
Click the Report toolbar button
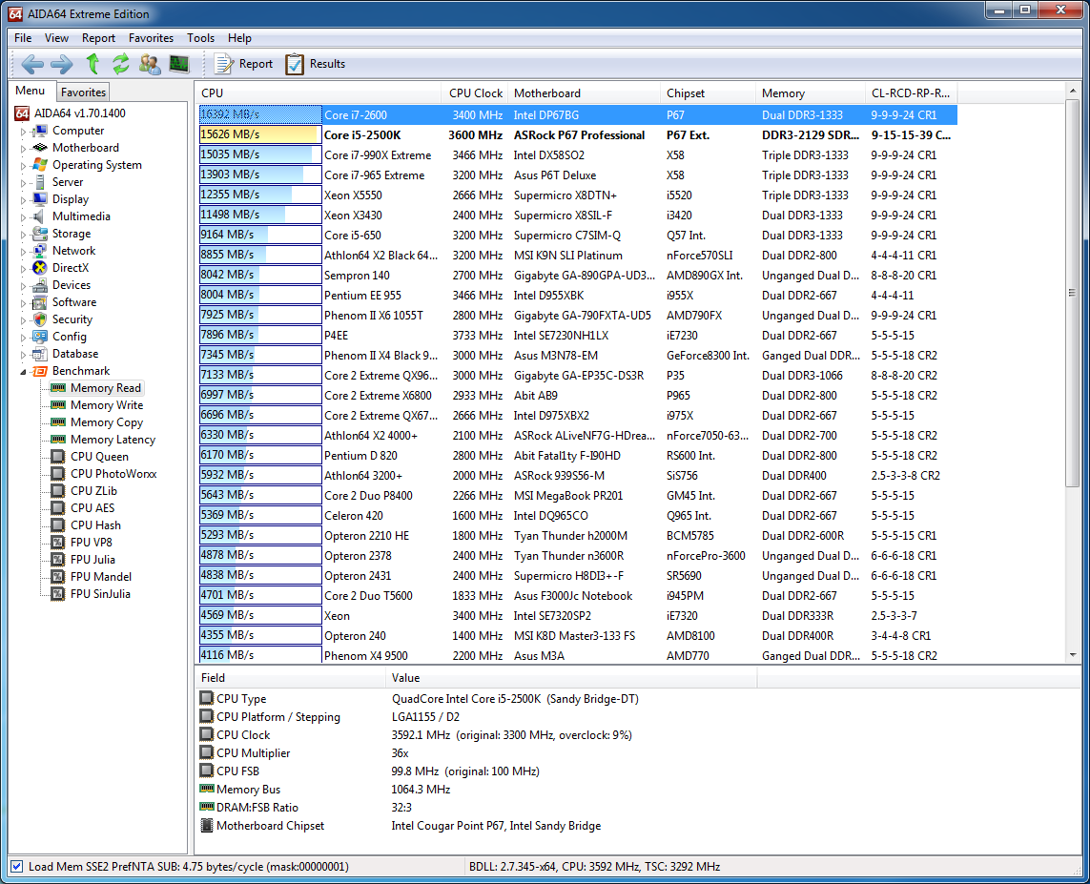[x=243, y=64]
